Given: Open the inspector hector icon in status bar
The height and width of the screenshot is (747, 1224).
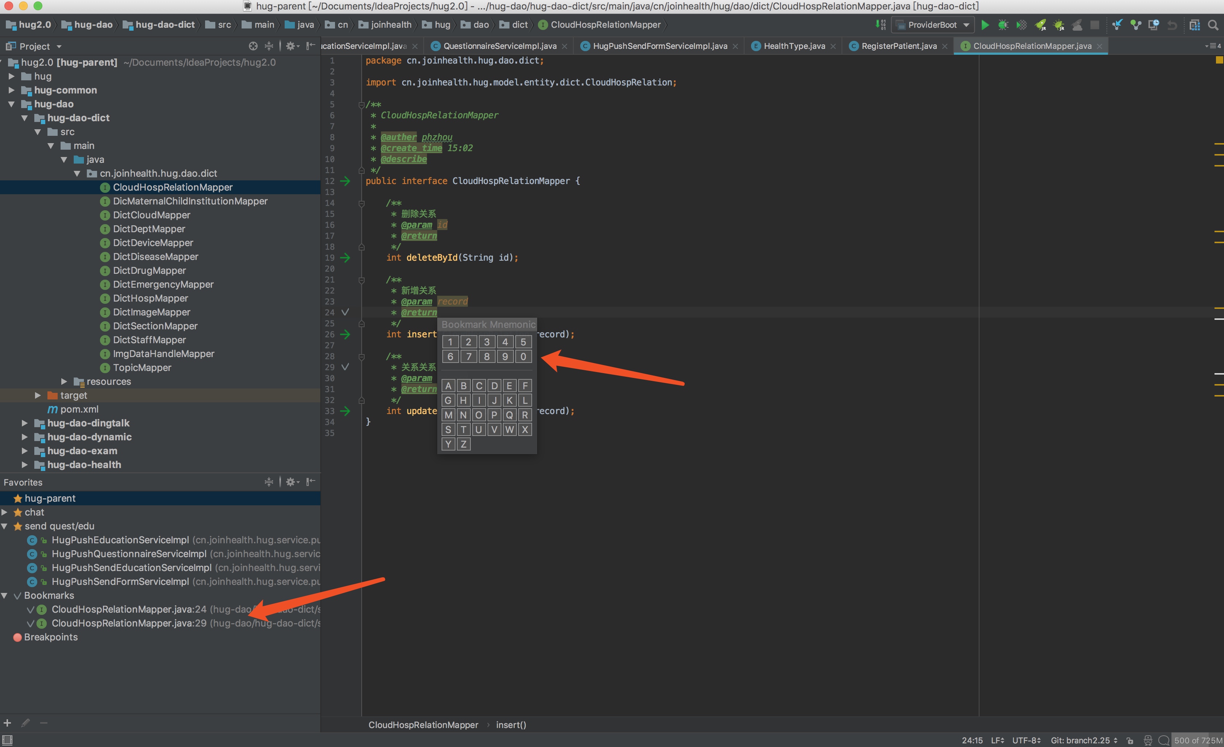Looking at the screenshot, I should click(1147, 740).
